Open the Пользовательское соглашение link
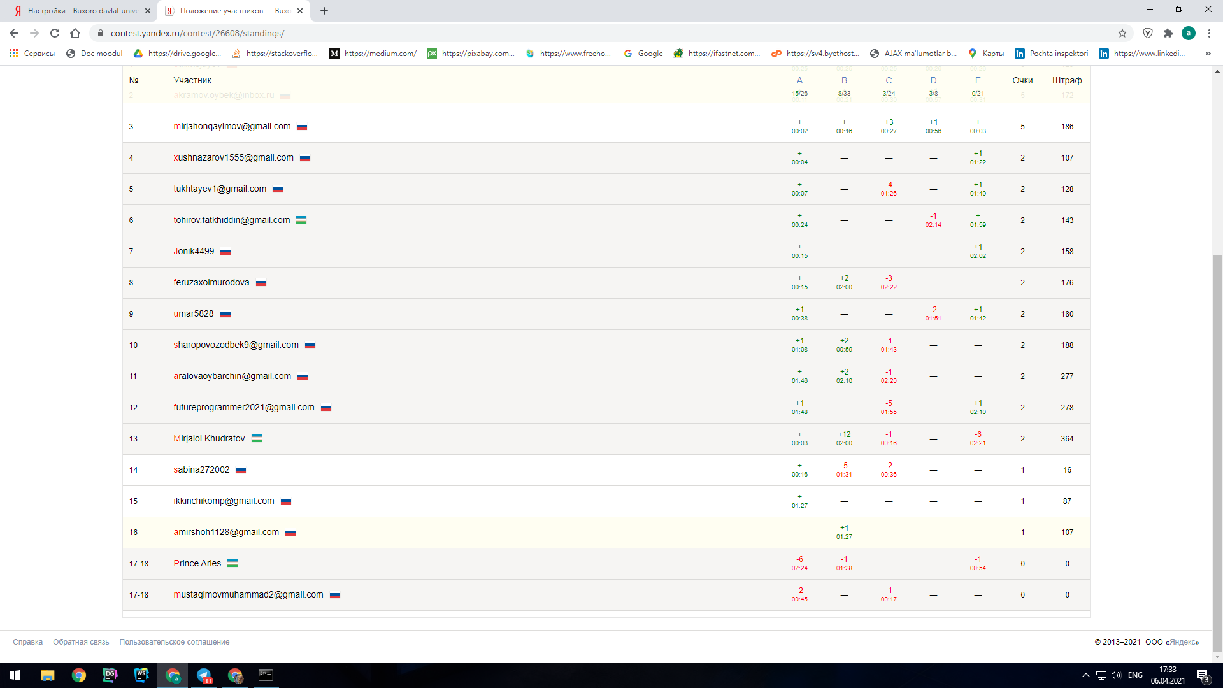 (x=174, y=642)
